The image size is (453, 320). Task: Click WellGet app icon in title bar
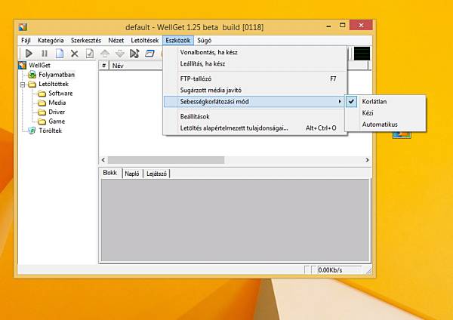[x=23, y=27]
